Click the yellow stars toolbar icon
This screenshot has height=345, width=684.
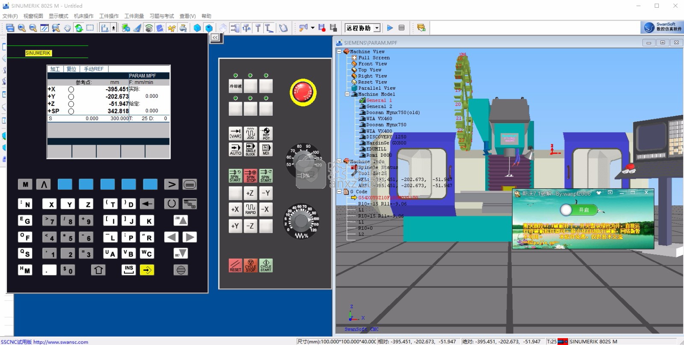[171, 28]
